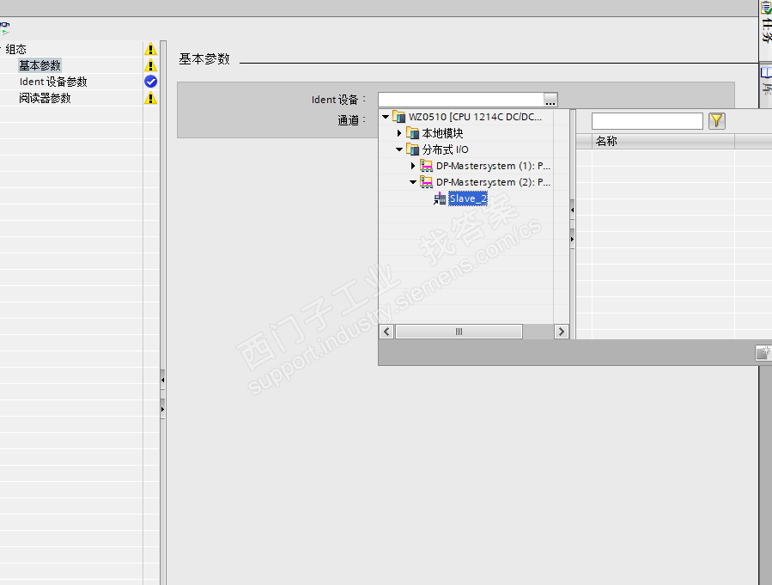Collapse the 分布式 I/O folder
The image size is (772, 585).
(x=399, y=149)
